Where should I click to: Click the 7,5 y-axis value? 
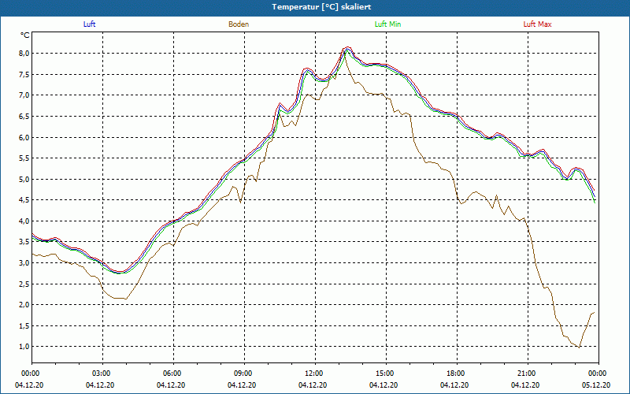[24, 74]
